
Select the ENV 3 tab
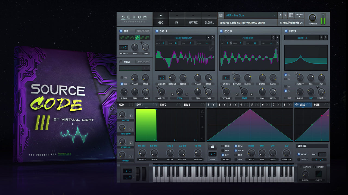point(194,105)
